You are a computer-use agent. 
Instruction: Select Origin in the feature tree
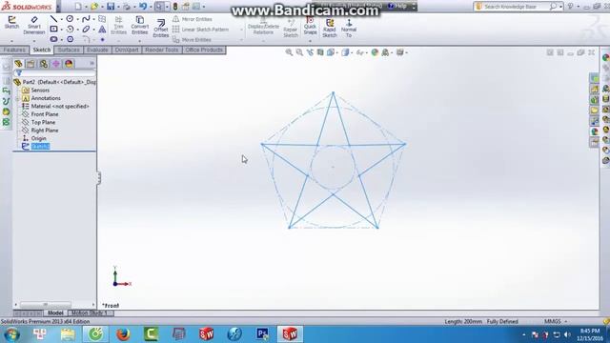38,138
